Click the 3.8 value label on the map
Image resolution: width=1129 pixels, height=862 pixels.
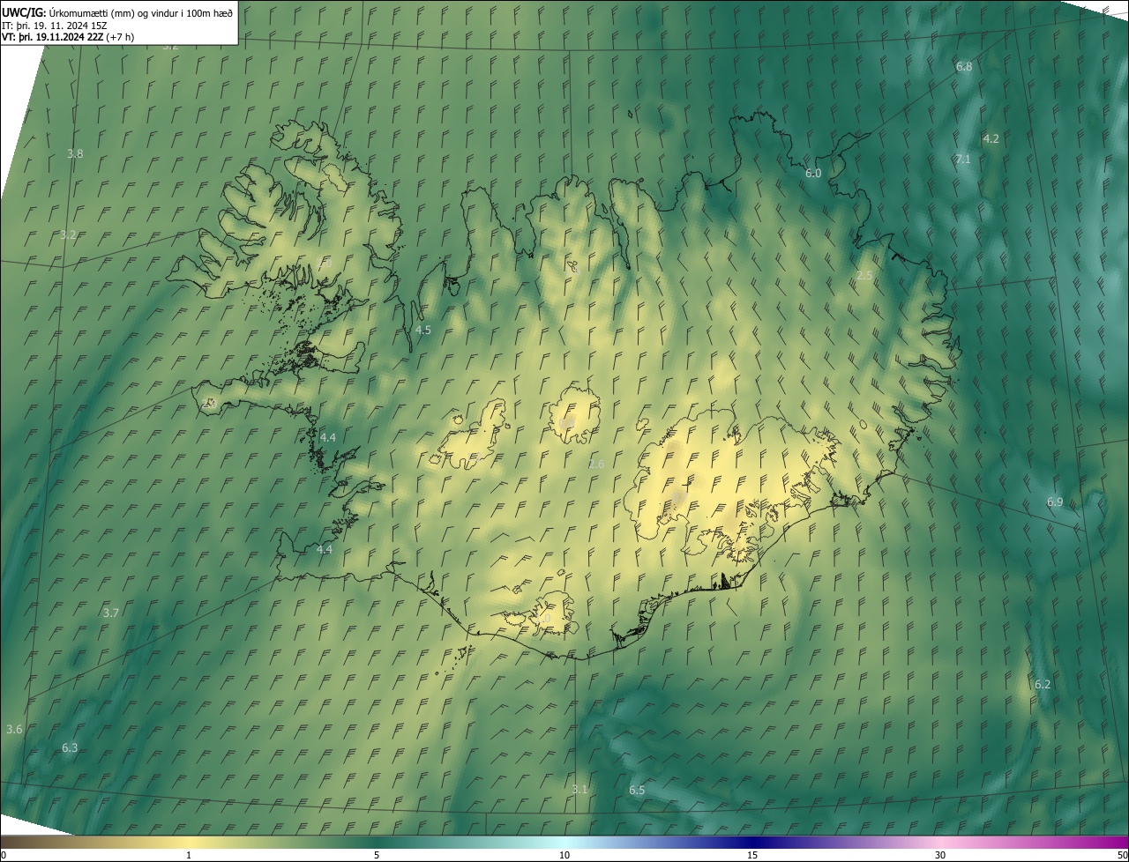pyautogui.click(x=75, y=153)
